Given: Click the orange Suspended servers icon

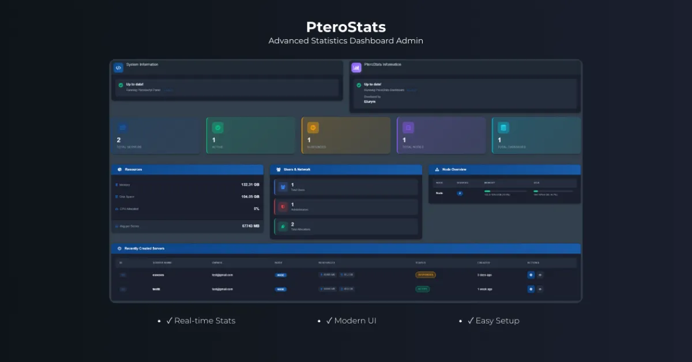Looking at the screenshot, I should coord(313,127).
